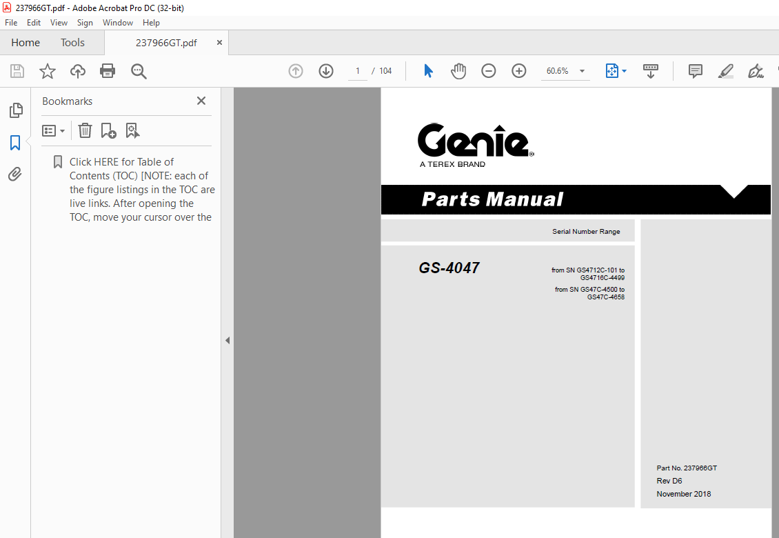
Task: Open the View menu
Action: (59, 22)
